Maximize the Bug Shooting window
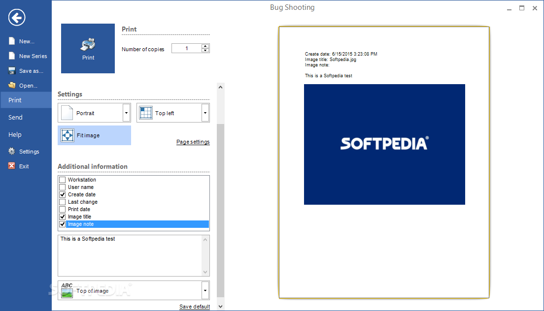Image resolution: width=544 pixels, height=311 pixels. [522, 8]
